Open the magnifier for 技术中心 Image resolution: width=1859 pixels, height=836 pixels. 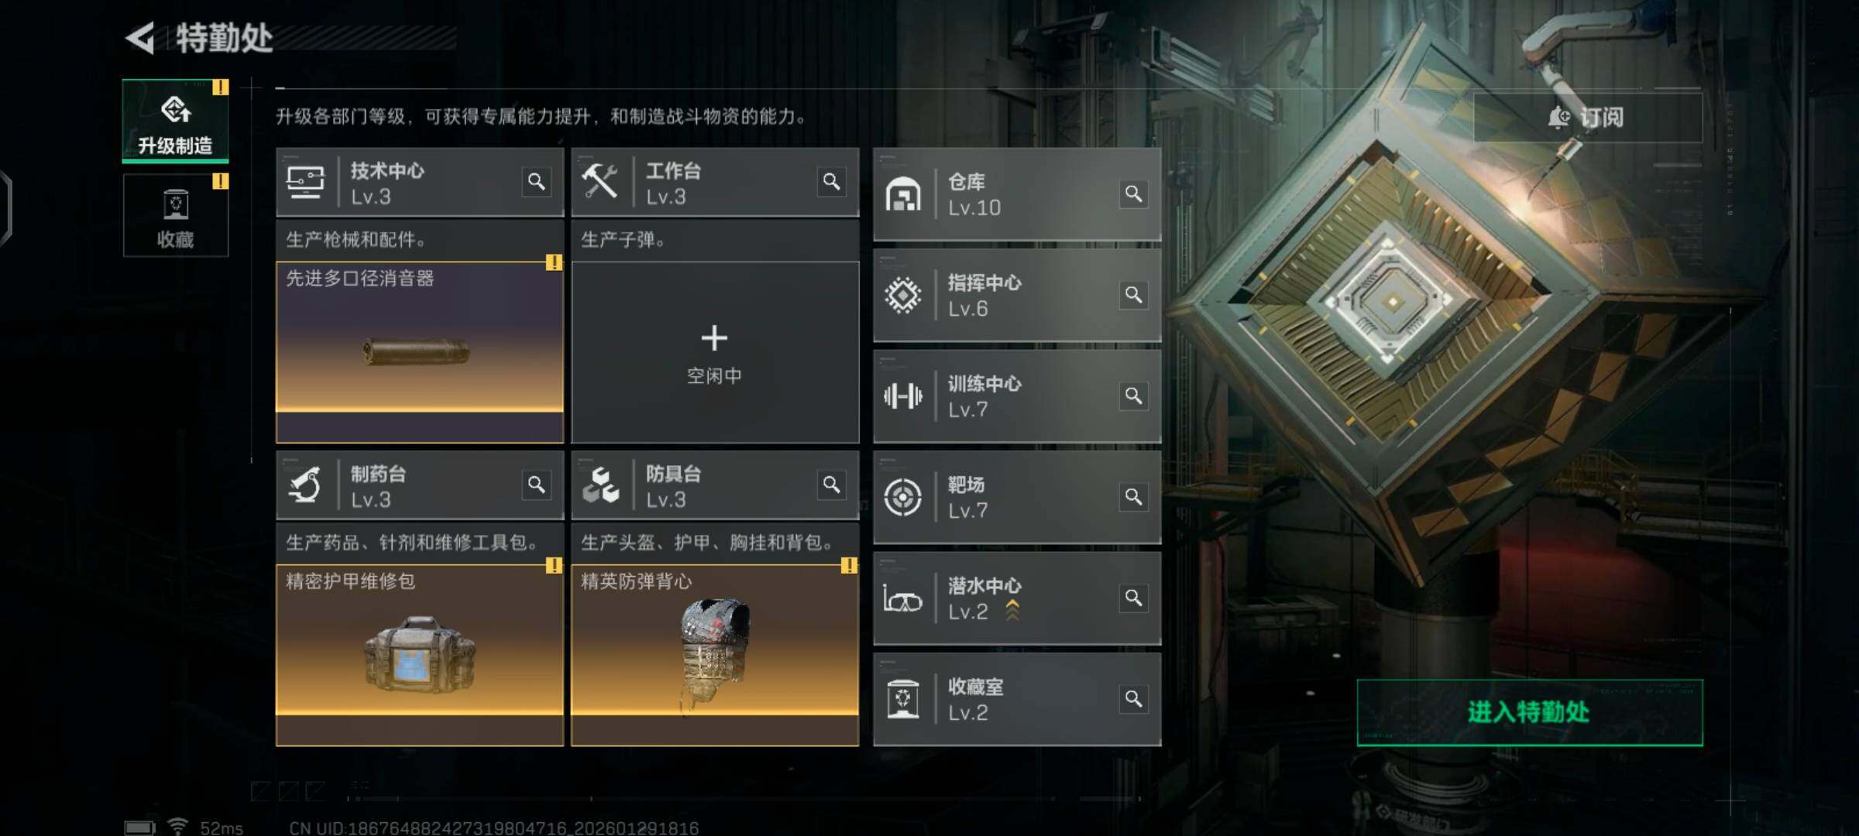tap(536, 182)
